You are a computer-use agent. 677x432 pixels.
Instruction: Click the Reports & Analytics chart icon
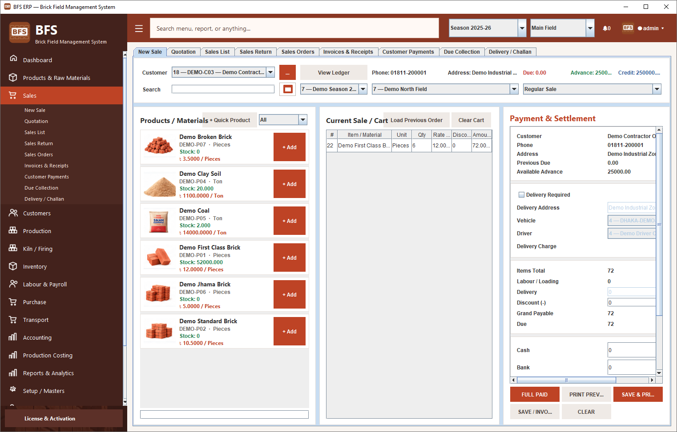coord(13,373)
